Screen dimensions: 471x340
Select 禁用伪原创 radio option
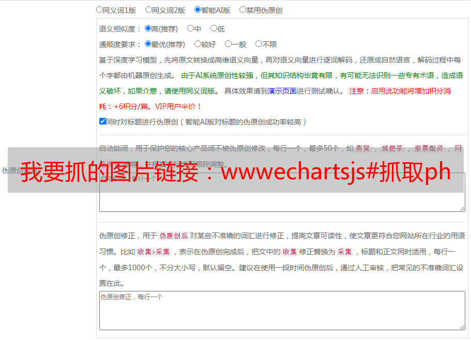coord(242,10)
